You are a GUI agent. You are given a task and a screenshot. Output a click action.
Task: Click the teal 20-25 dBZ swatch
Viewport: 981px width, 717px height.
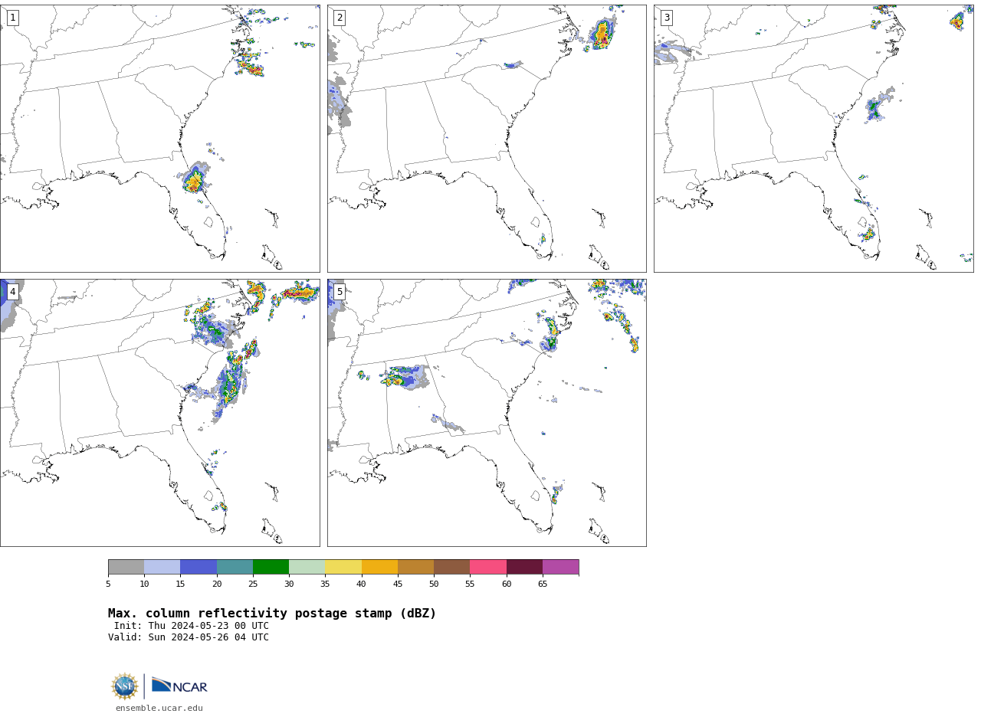[x=235, y=567]
